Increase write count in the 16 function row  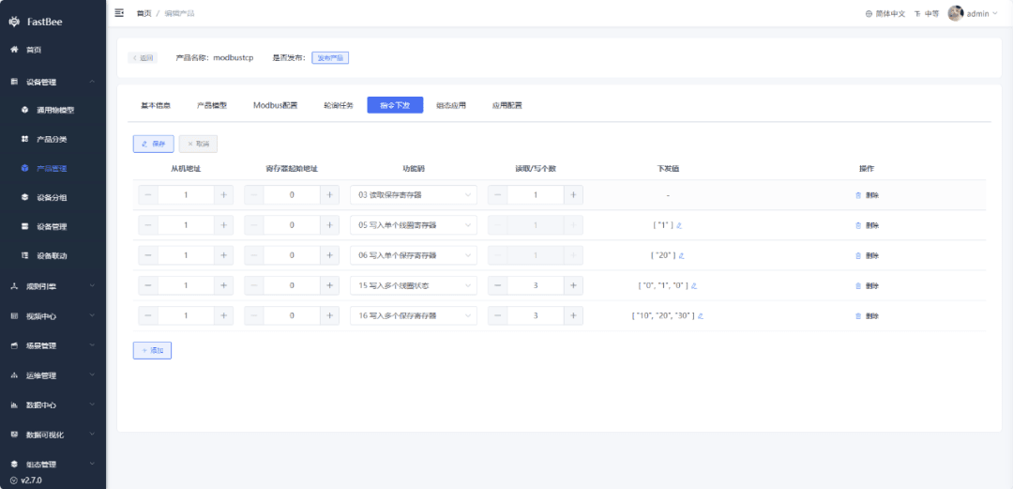pyautogui.click(x=573, y=315)
